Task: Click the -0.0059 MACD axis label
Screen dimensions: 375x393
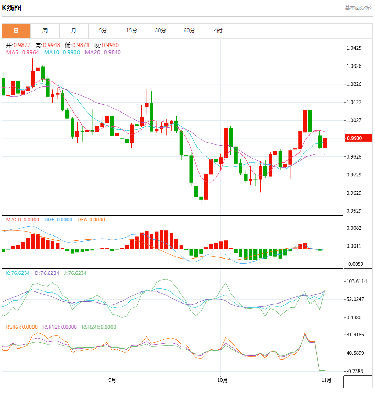Action: (x=355, y=264)
